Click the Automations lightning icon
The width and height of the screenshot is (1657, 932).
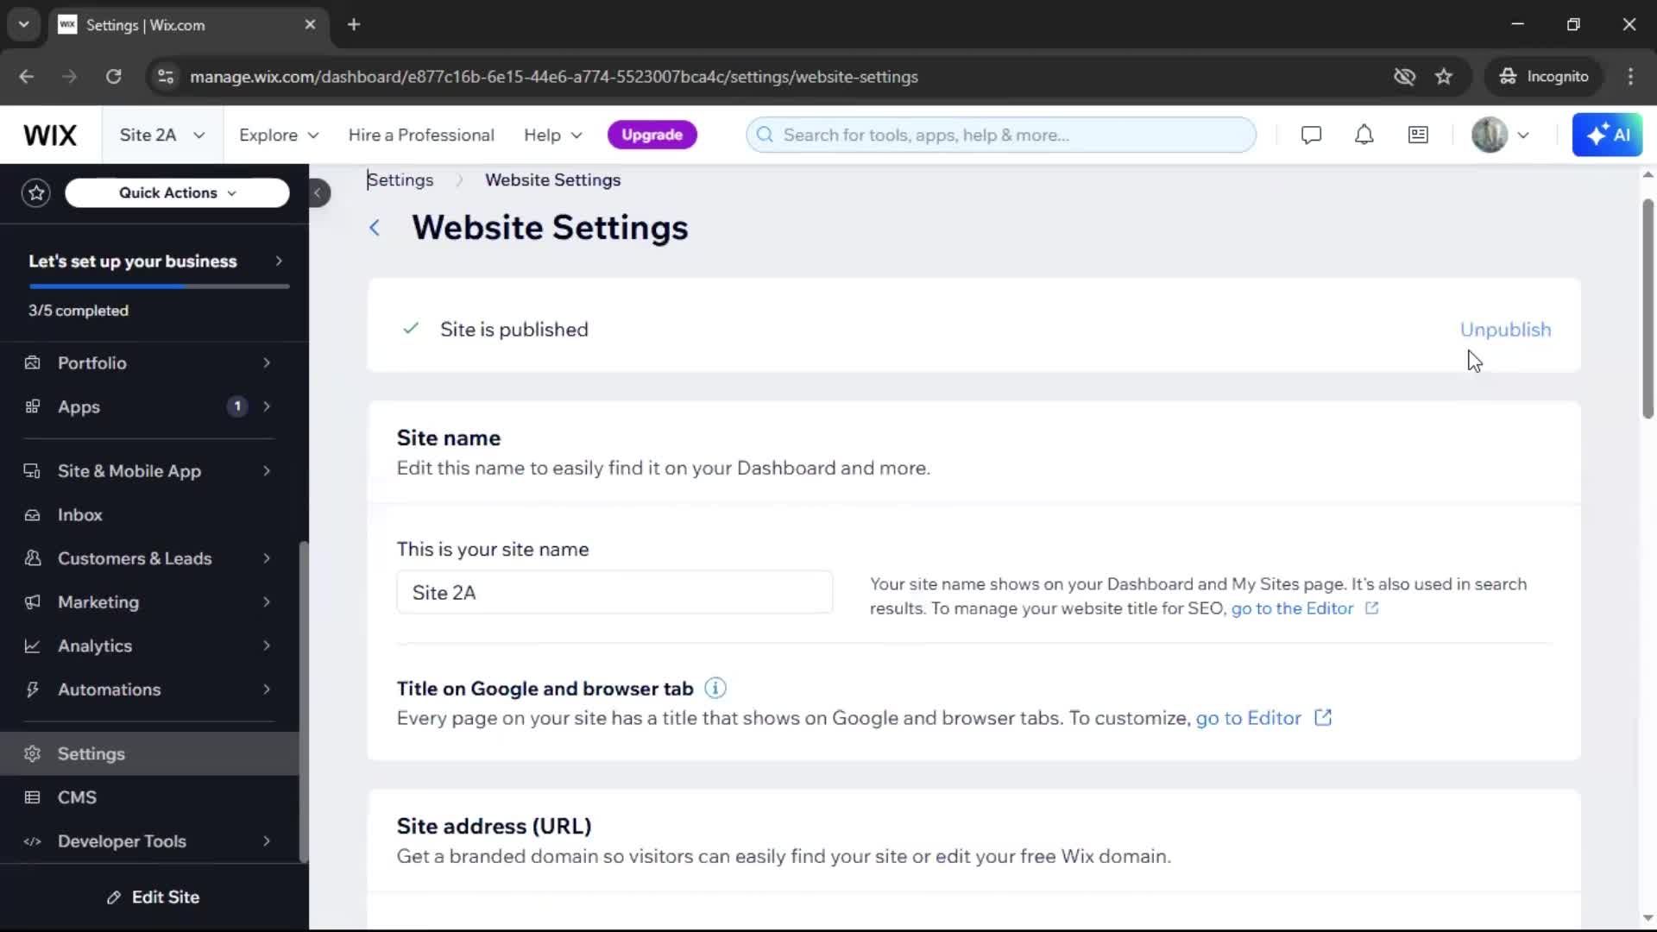point(33,690)
